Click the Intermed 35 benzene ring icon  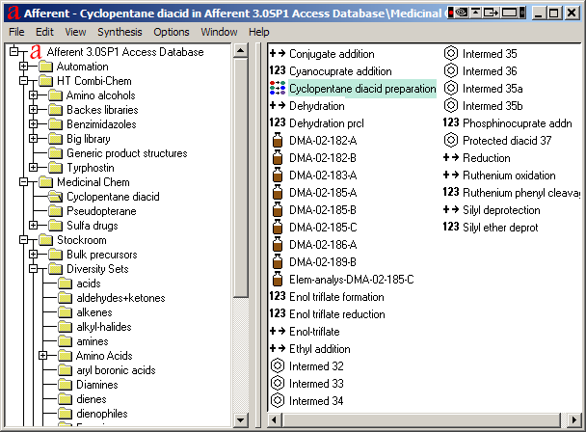click(451, 53)
